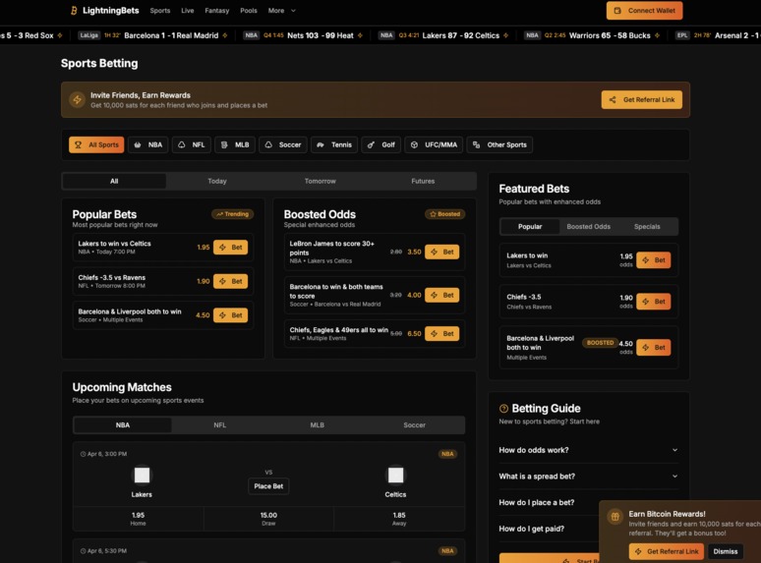Open Fantasy in the top navigation
761x563 pixels.
pyautogui.click(x=217, y=10)
